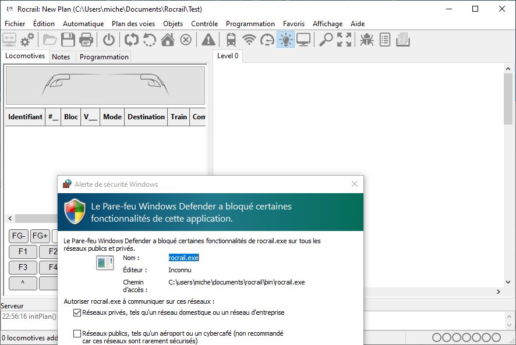Click the warning triangle emergency icon
The height and width of the screenshot is (345, 516).
pyautogui.click(x=208, y=40)
